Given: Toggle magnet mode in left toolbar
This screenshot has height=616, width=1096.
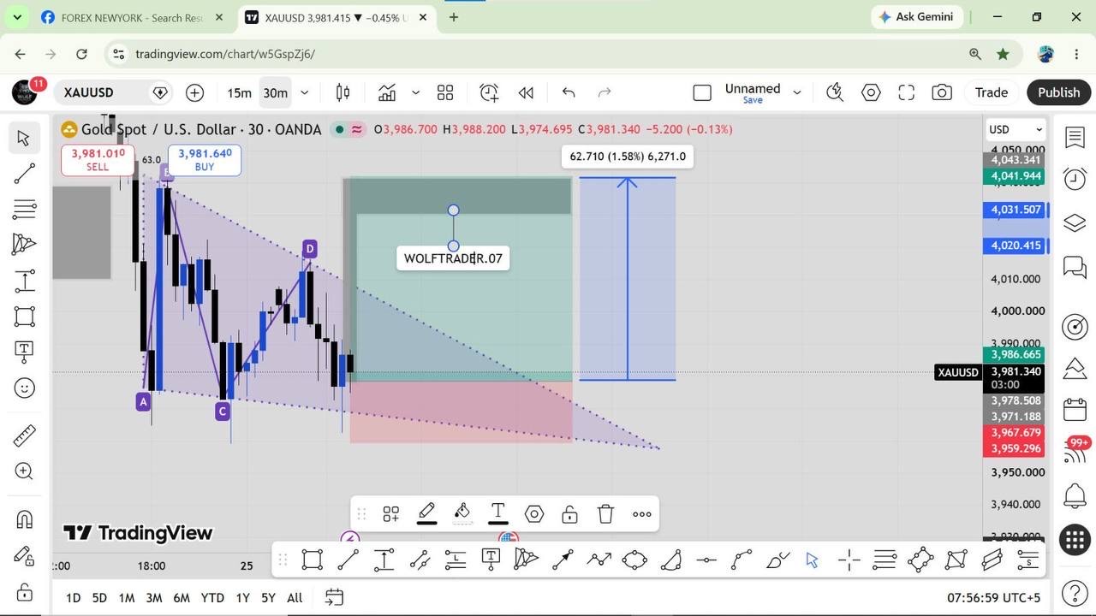Looking at the screenshot, I should coord(24,519).
